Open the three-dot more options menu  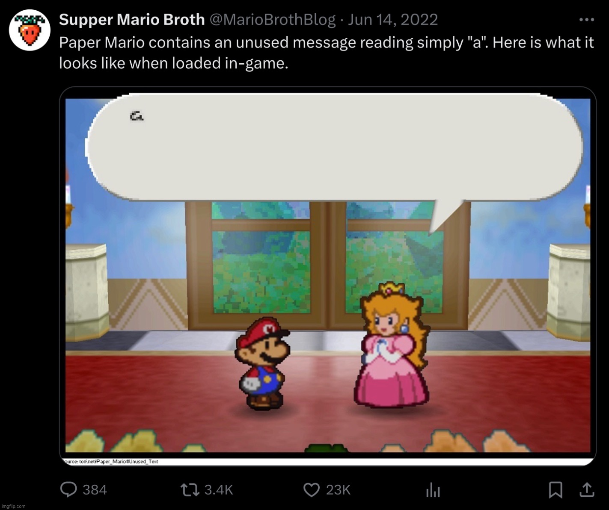[x=586, y=20]
